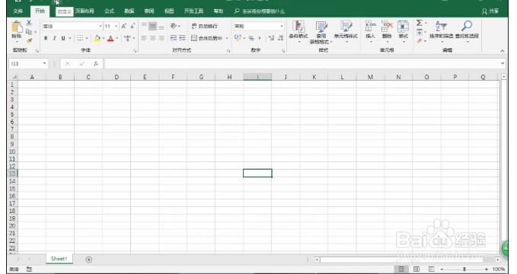Expand the borders dropdown arrow
Viewport: 517px width, 274px height.
click(x=87, y=38)
